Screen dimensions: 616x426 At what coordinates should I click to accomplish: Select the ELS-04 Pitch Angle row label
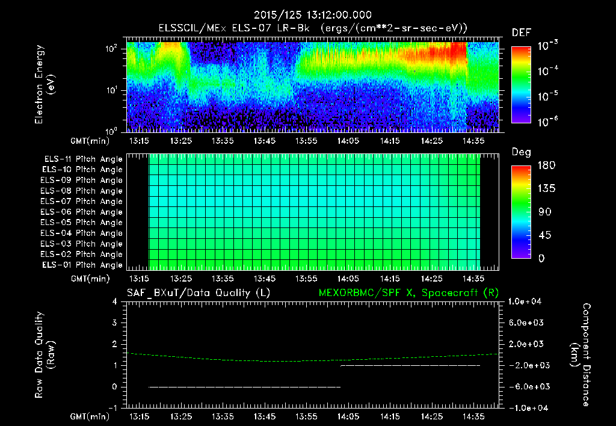click(82, 233)
